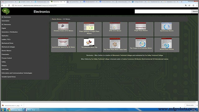Open the translate icon in address bar
Image resolution: width=199 pixels, height=112 pixels.
click(x=186, y=6)
